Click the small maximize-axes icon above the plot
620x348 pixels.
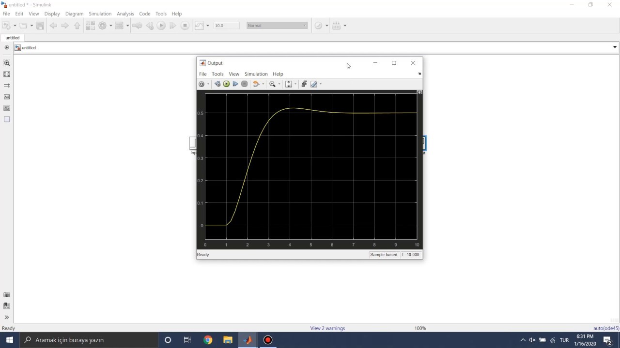coord(419,92)
